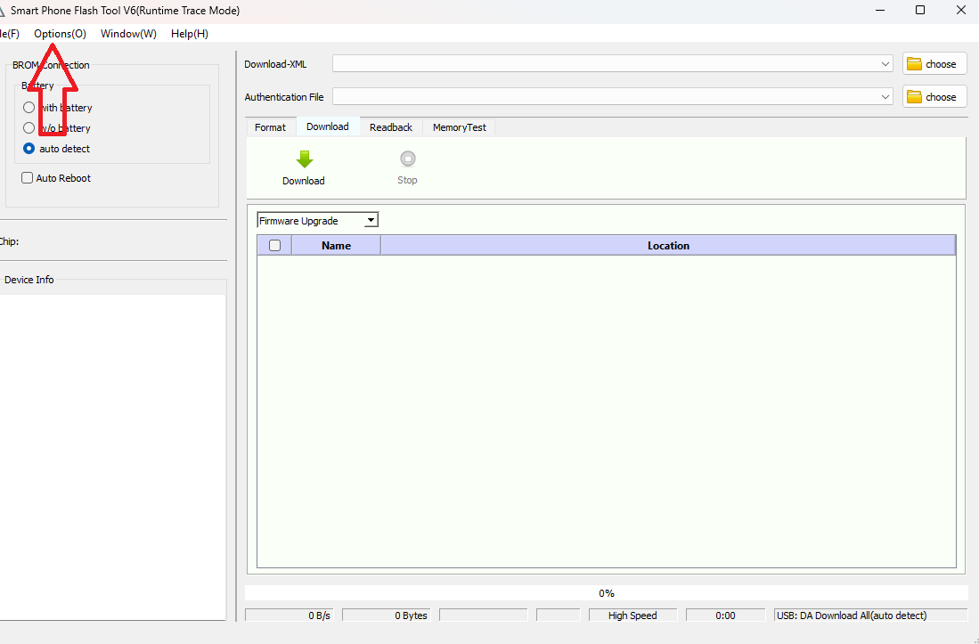
Task: Maximize the Flash Tool window
Action: click(919, 10)
